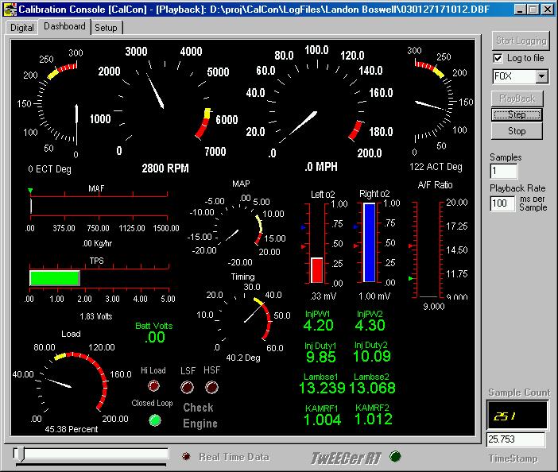Switch to the Digital tab
Image resolution: width=558 pixels, height=472 pixels.
[22, 27]
